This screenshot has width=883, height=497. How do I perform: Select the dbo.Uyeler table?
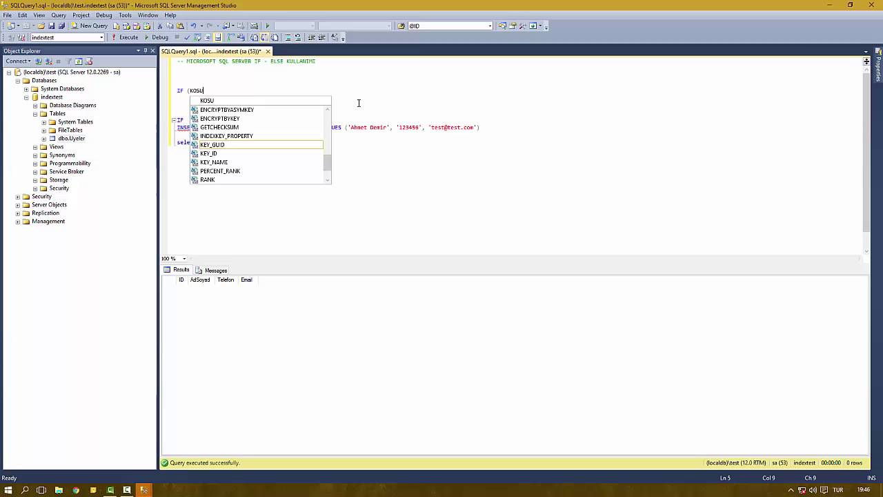point(71,139)
